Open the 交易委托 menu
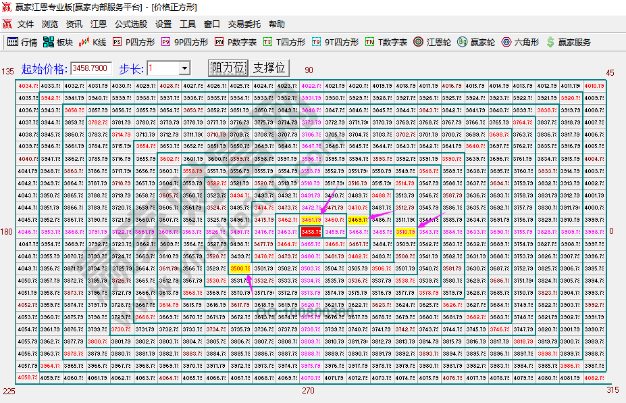626x403 pixels. (244, 24)
